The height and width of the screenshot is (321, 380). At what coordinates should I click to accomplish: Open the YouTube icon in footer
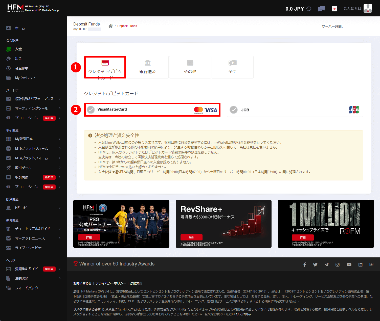[x=349, y=264]
